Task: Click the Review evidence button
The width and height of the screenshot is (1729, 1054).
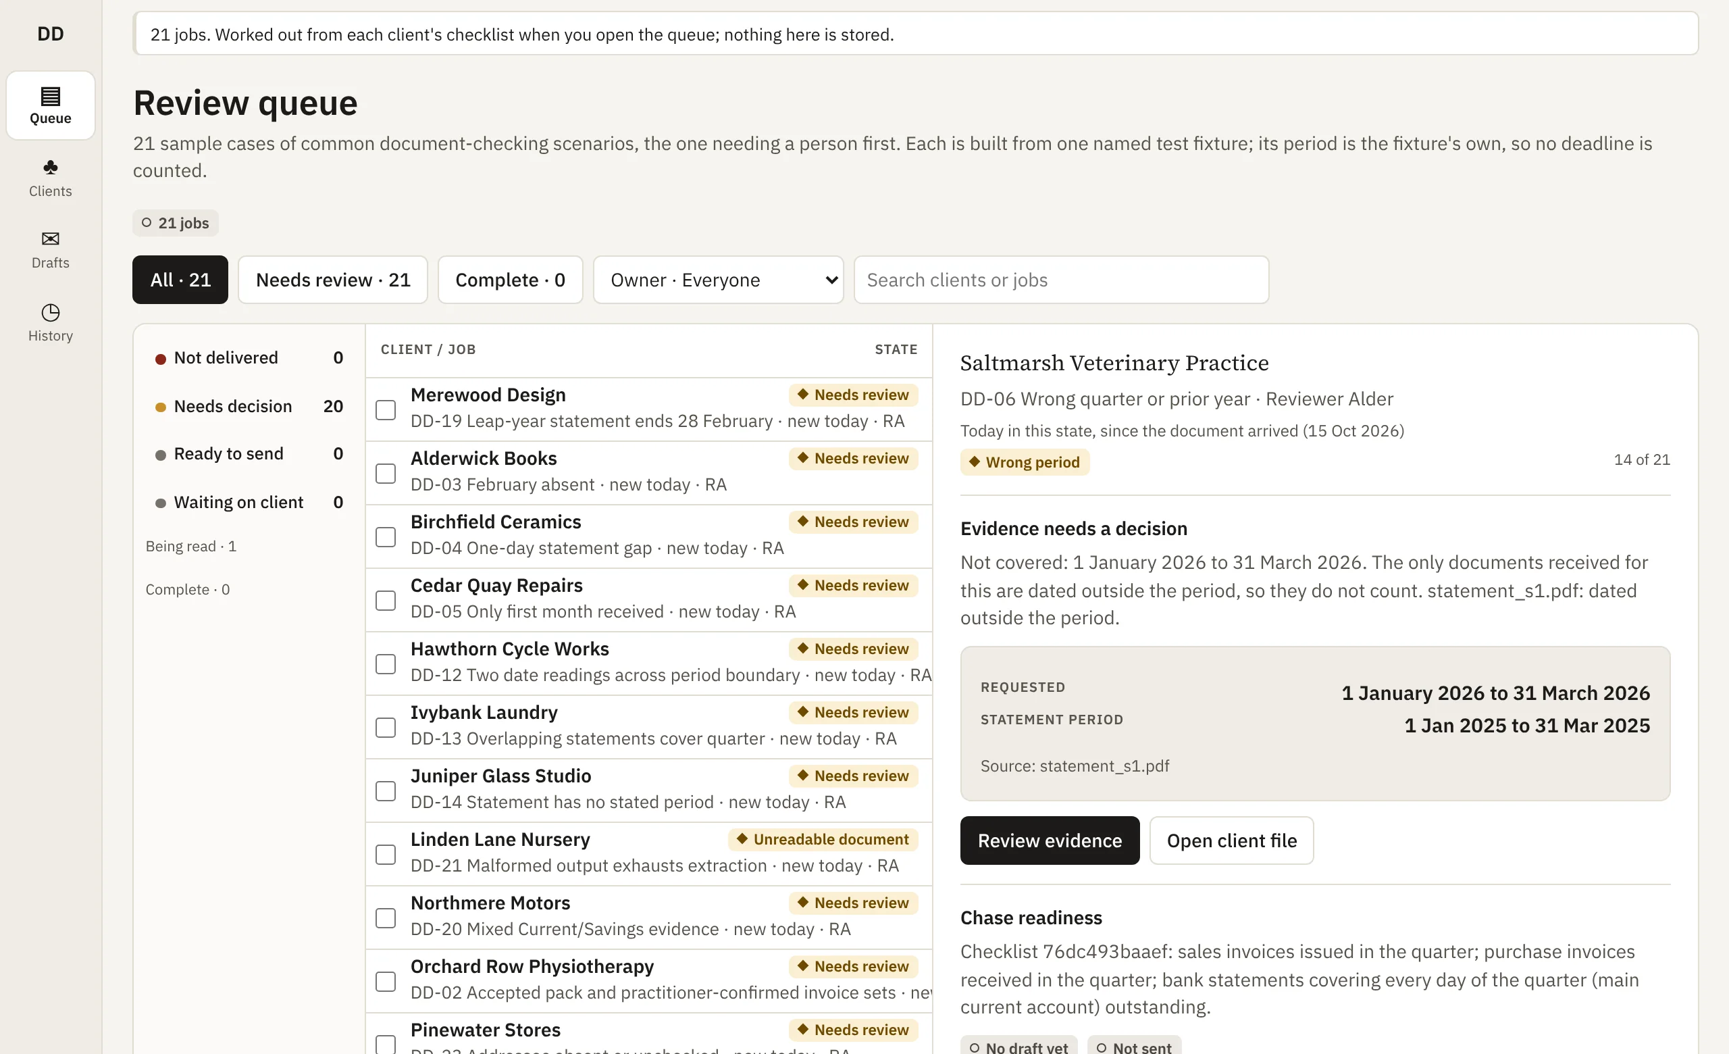Action: pyautogui.click(x=1050, y=840)
